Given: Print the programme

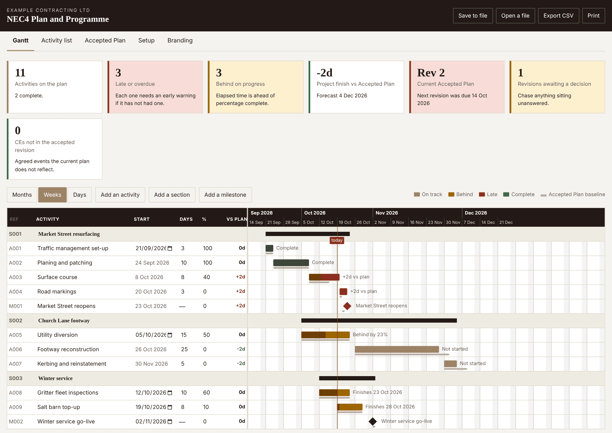Looking at the screenshot, I should 594,16.
